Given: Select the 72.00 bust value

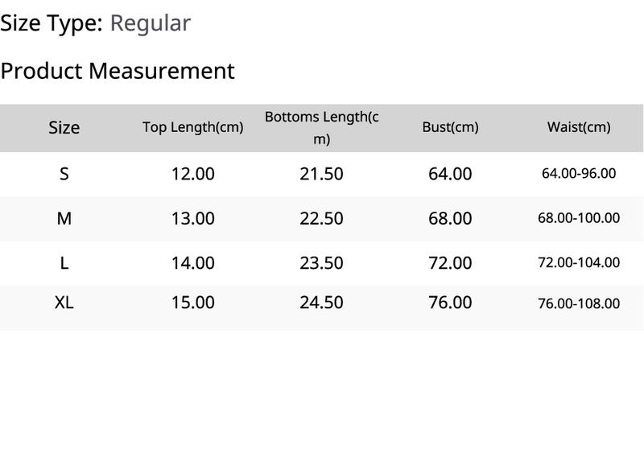Looking at the screenshot, I should click(x=450, y=263).
